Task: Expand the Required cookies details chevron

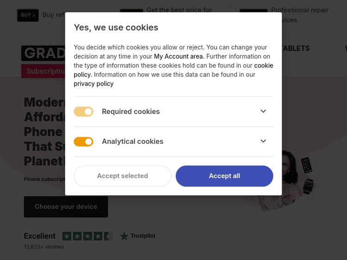Action: (263, 111)
